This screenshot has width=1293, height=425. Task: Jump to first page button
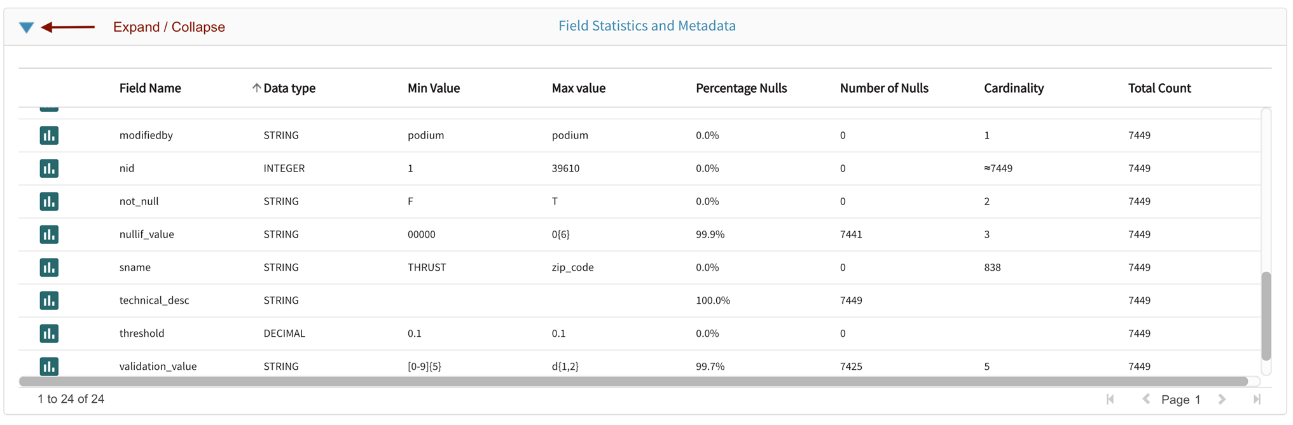click(x=1110, y=400)
